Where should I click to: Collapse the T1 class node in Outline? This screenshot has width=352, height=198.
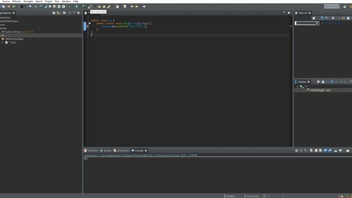pos(298,86)
